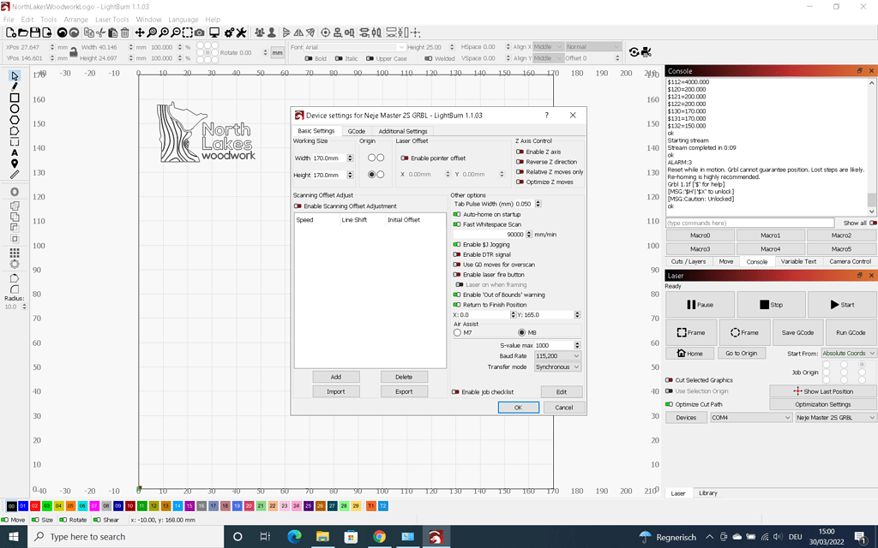Viewport: 878px width, 548px height.
Task: Open Device Settings wrench icon
Action: pos(241,33)
